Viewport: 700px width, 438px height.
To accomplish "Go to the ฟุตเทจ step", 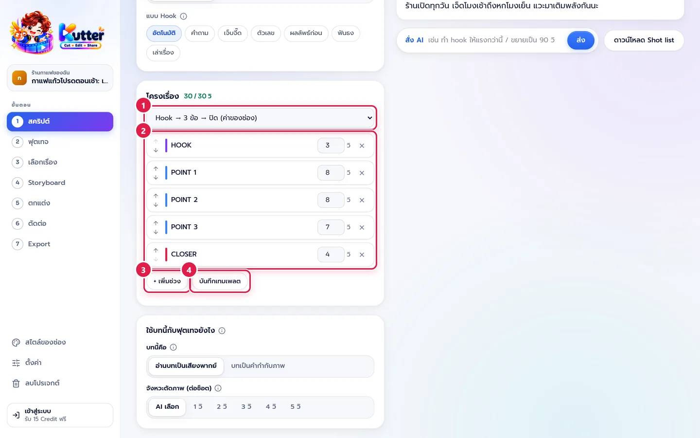I will (60, 142).
